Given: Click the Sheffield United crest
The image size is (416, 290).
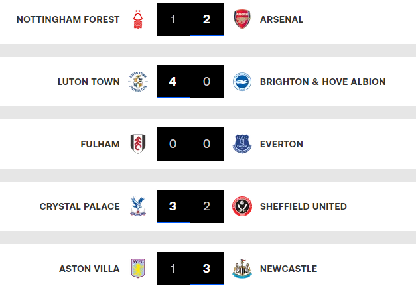Looking at the screenshot, I should tap(242, 206).
